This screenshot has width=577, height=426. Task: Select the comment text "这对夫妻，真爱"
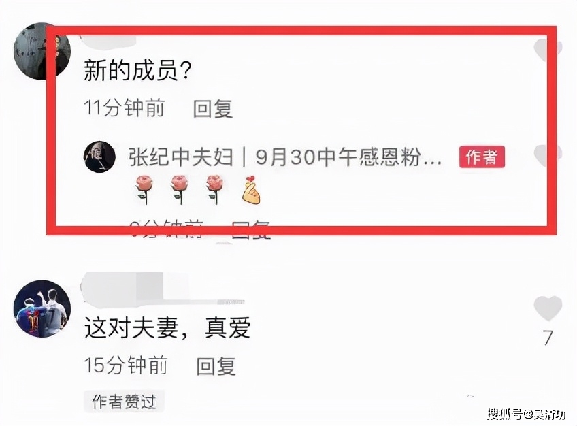click(167, 327)
